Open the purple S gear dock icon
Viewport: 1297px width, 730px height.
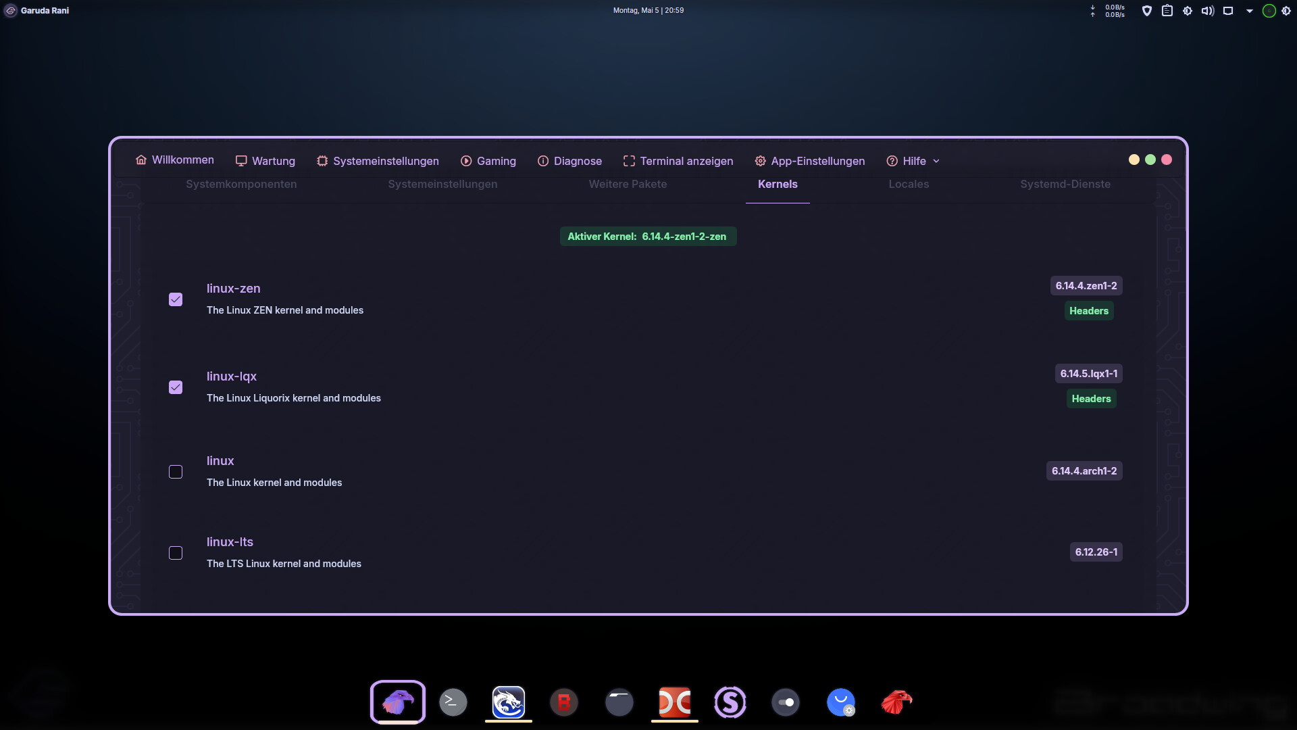(x=730, y=702)
